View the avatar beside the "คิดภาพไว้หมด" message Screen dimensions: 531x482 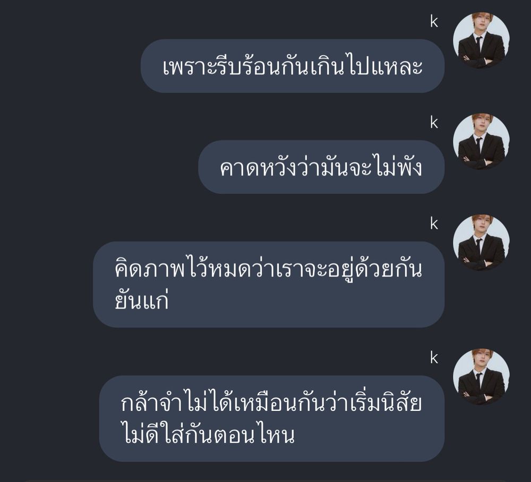(481, 243)
